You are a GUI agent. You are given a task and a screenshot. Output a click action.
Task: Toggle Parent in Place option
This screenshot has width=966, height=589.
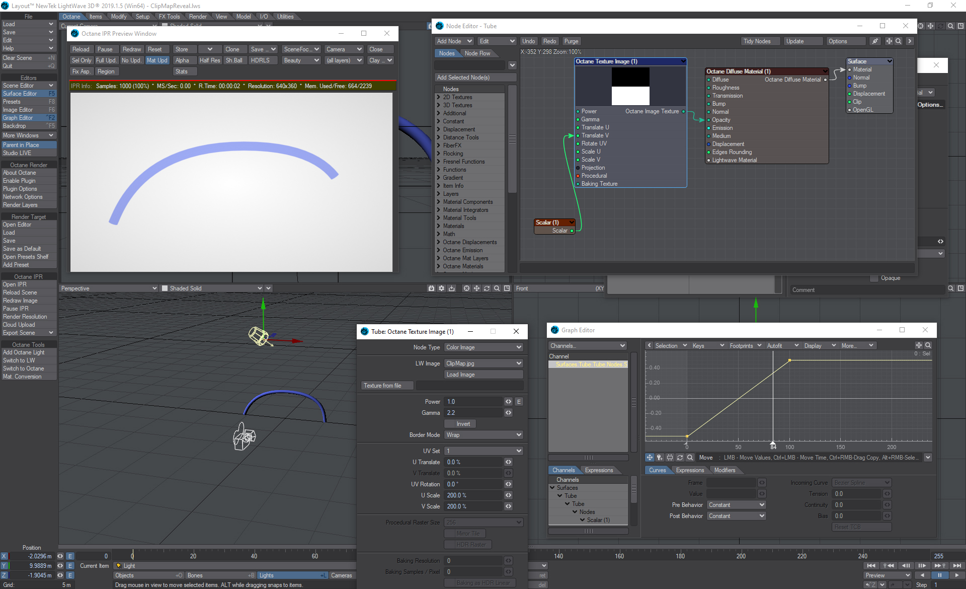click(29, 145)
